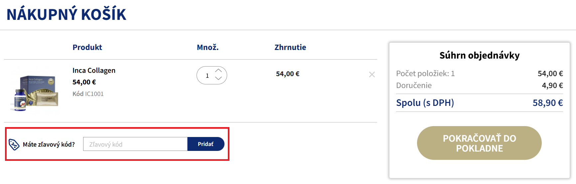The height and width of the screenshot is (184, 576).
Task: Decrease quantity with the down arrow
Action: [218, 78]
